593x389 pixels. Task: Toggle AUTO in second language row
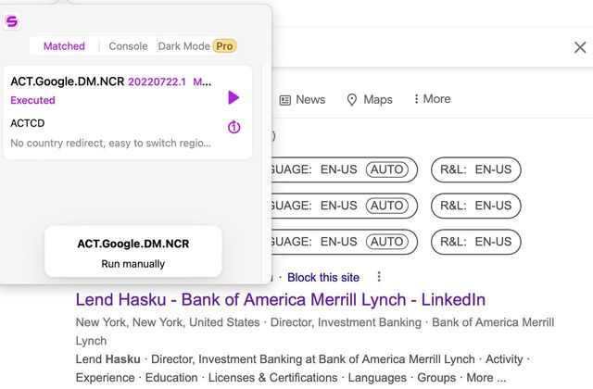387,206
